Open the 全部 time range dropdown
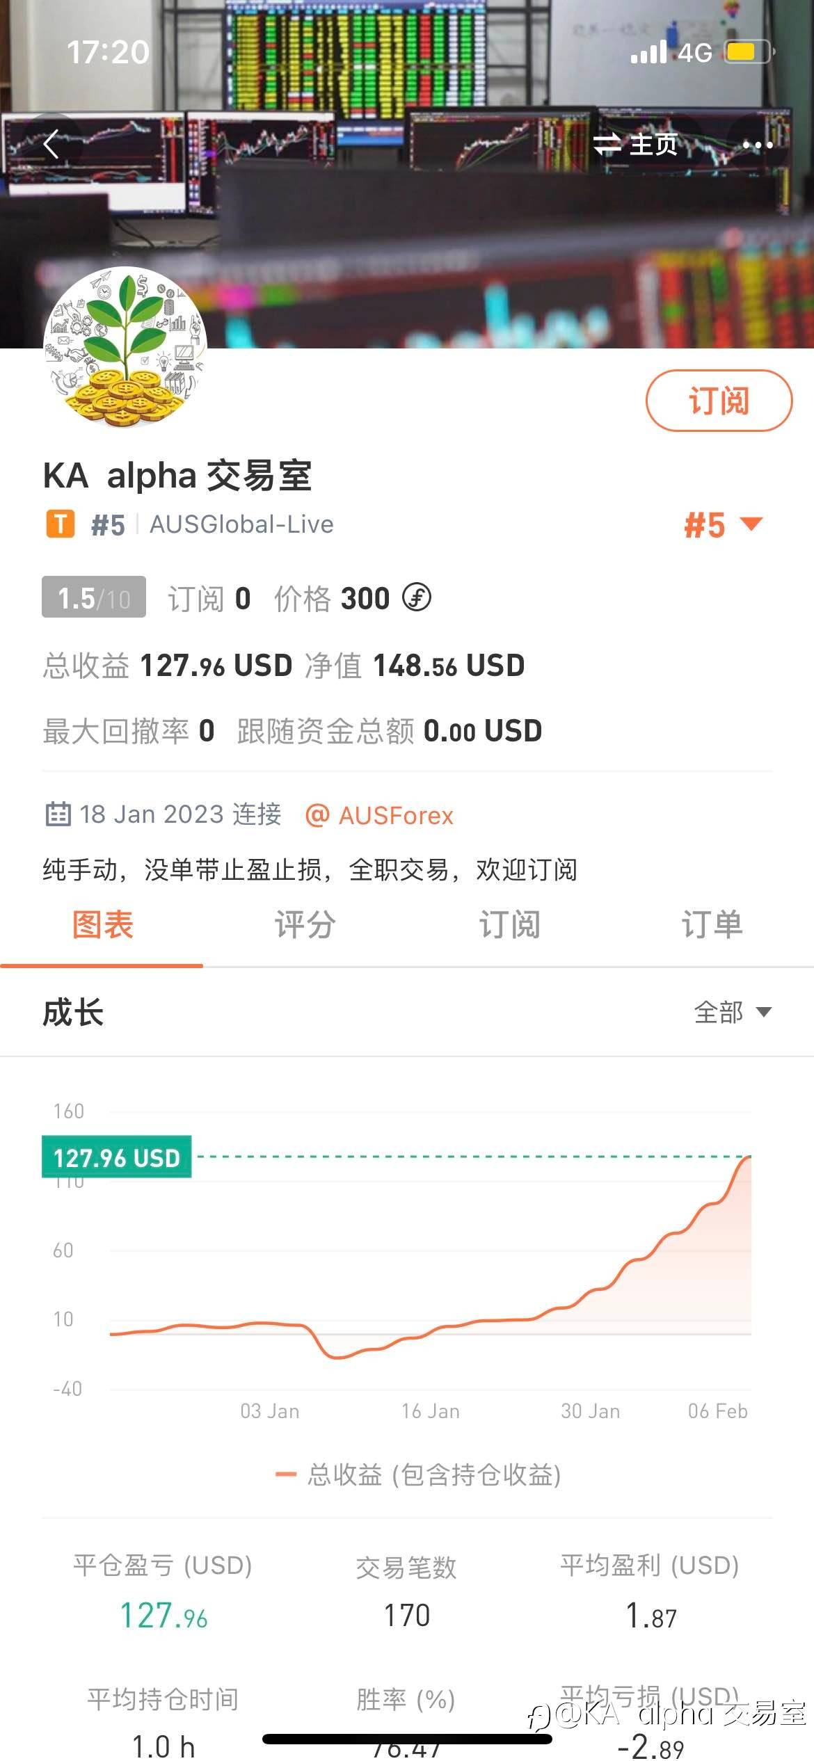 [733, 1012]
